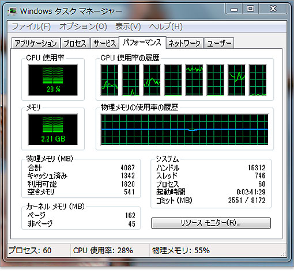Click the 物理メモリの使用率の履歴 label
The image size is (294, 271).
pos(140,107)
